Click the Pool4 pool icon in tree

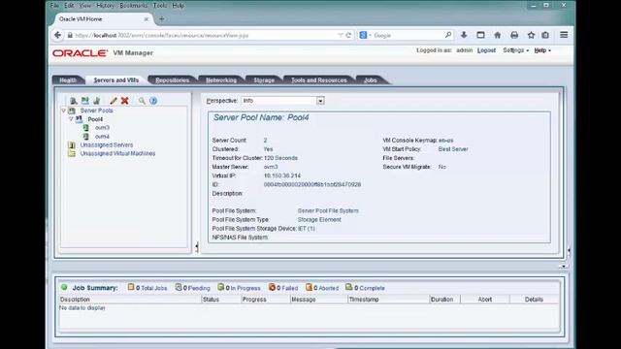tap(80, 119)
